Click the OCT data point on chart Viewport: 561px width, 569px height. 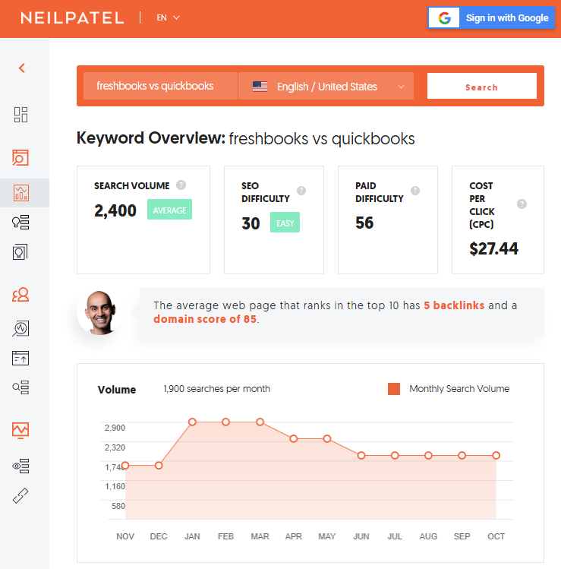tap(496, 455)
